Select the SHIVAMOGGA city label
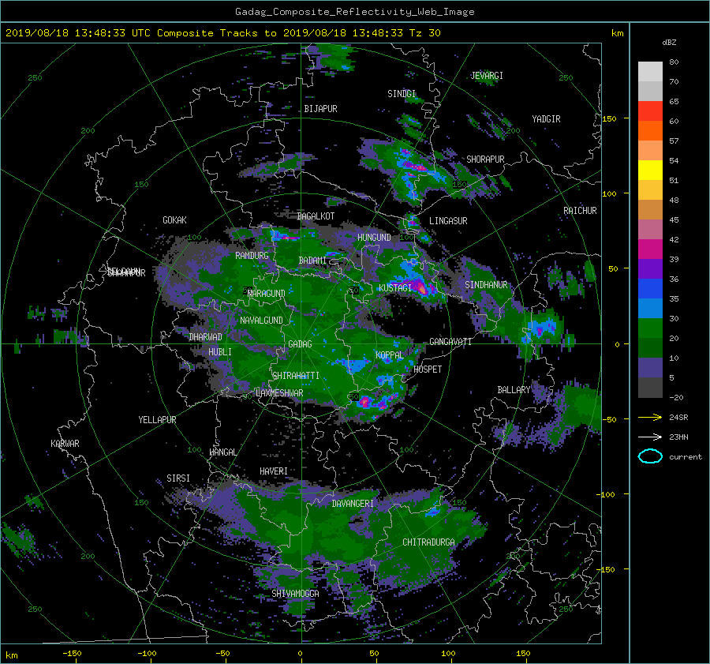The width and height of the screenshot is (710, 664). click(295, 594)
